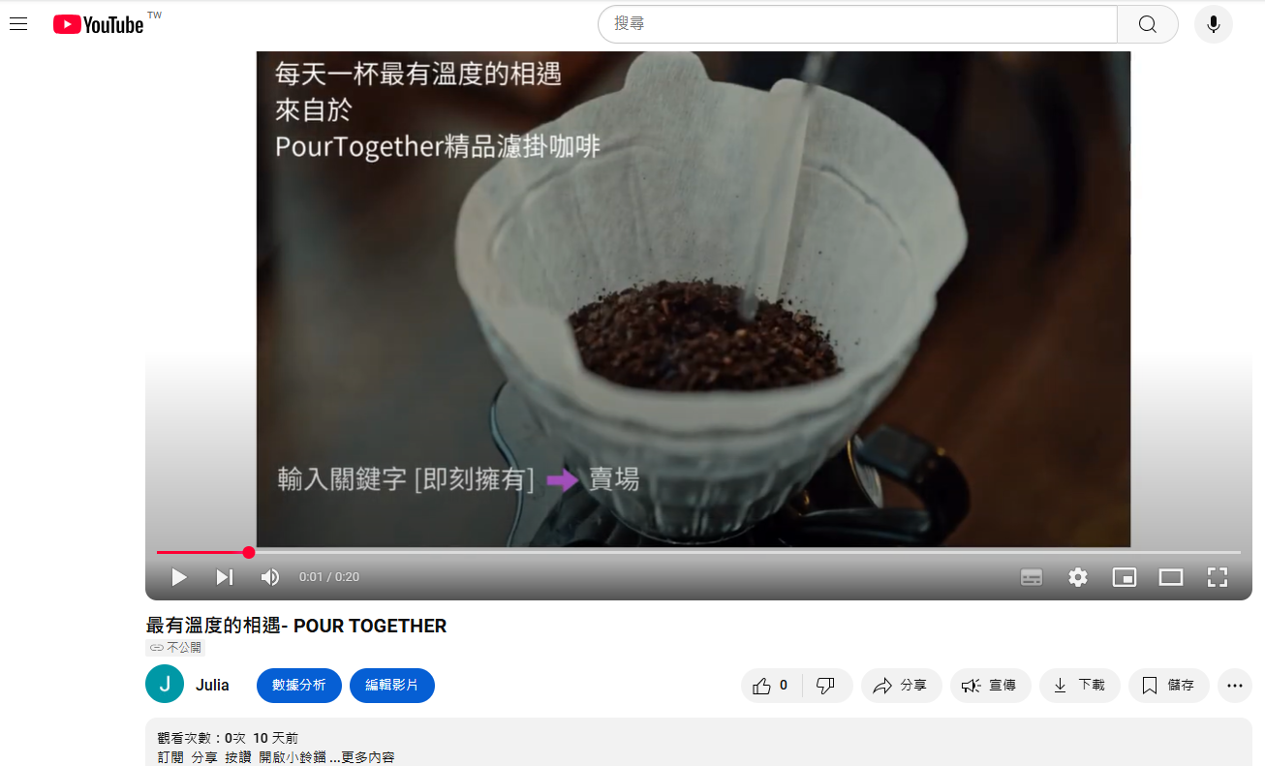Mute the video volume
The width and height of the screenshot is (1265, 766).
click(x=270, y=577)
